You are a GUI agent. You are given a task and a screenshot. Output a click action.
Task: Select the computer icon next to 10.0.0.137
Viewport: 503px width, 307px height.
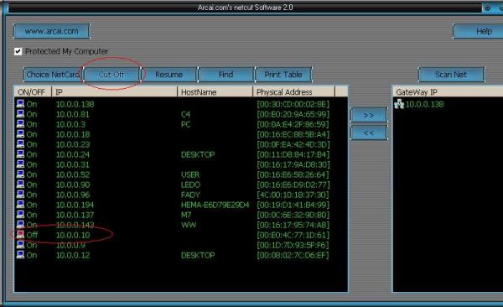[20, 215]
